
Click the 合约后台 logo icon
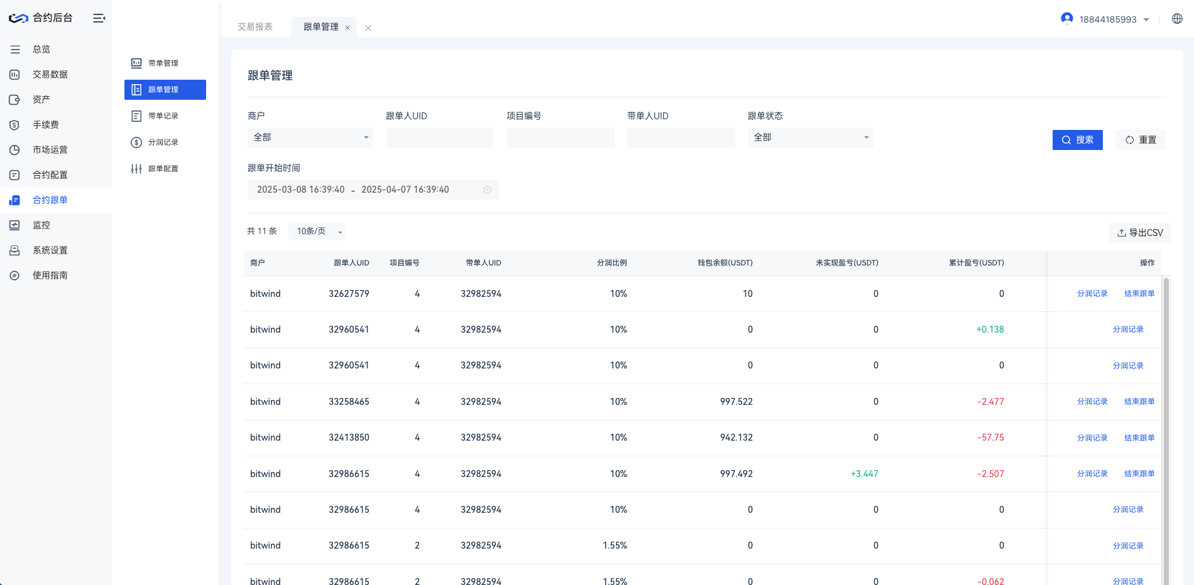[19, 18]
